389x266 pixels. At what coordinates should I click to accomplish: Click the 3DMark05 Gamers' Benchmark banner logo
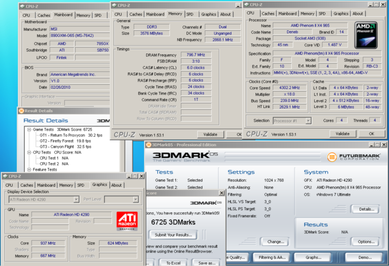[x=184, y=157]
